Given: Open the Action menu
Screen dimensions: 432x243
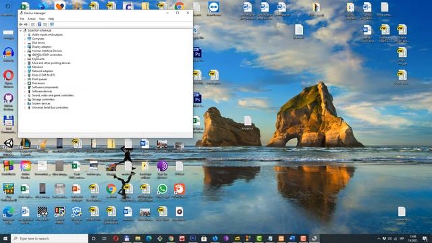Looking at the screenshot, I should pyautogui.click(x=32, y=19).
